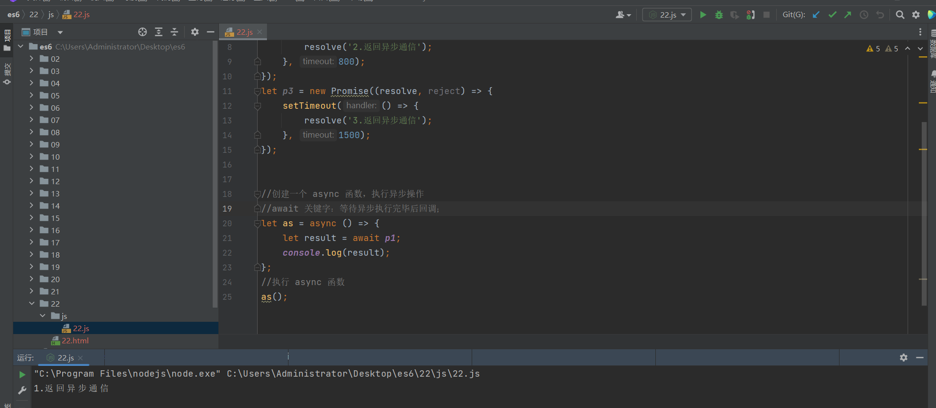Open editor tab options three-dot menu

coord(920,32)
